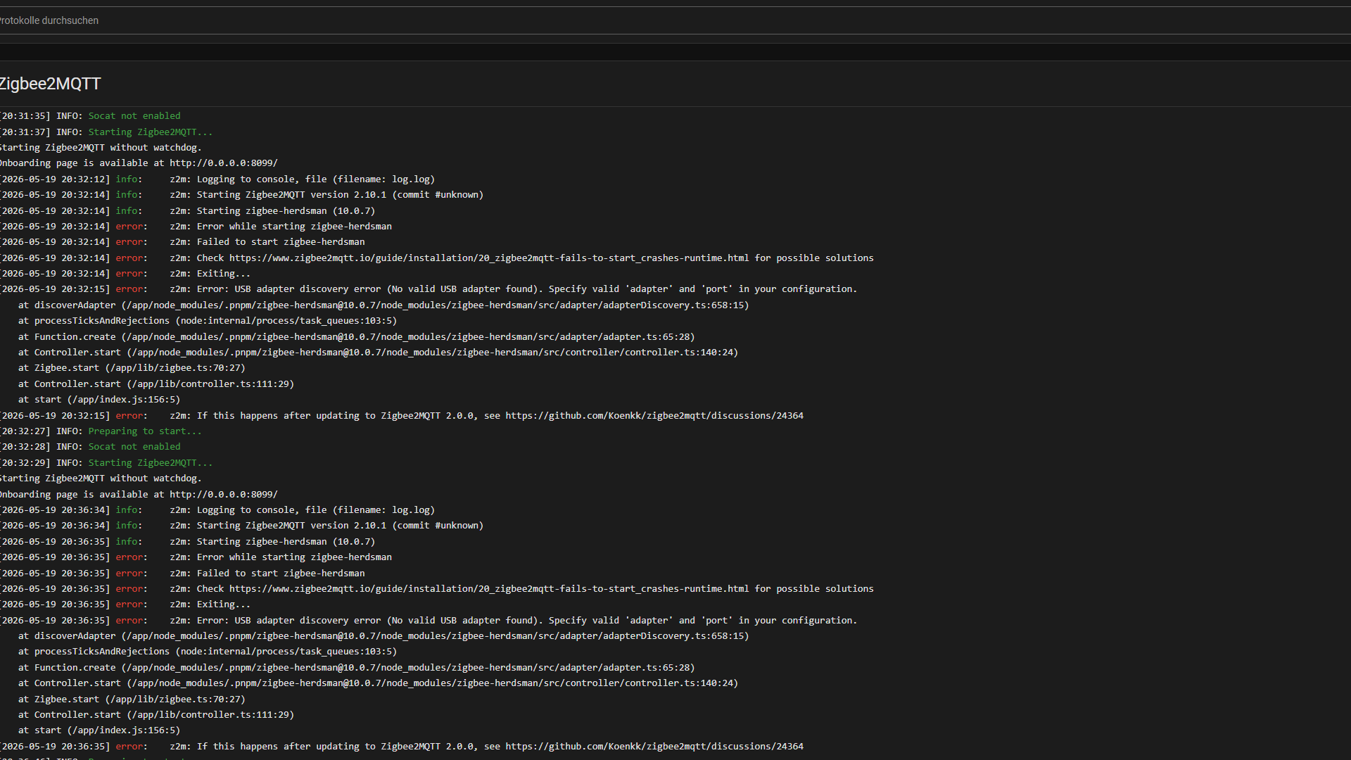Open the zigbee2mqtt.io troubleshooting URL at 20:36:35
1351x760 pixels.
pos(489,589)
